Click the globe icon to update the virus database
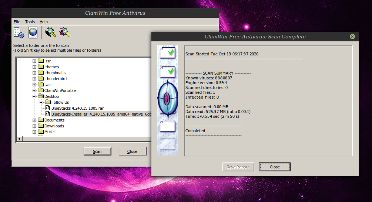Screen dimensions: 372x202 pyautogui.click(x=33, y=32)
